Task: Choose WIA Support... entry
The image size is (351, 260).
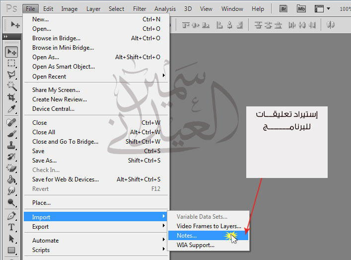Action: coord(208,245)
